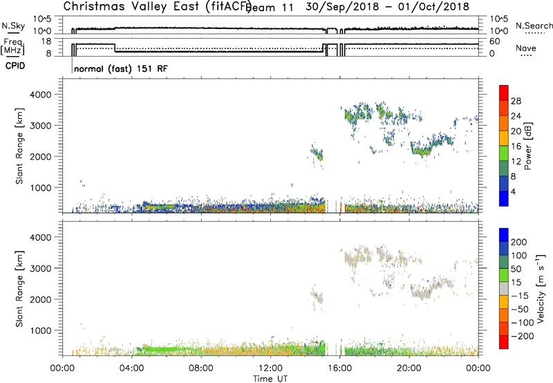Screen dimensions: 553x383
Task: Click Slant Range [km] label of velocity panel
Action: pyautogui.click(x=19, y=288)
